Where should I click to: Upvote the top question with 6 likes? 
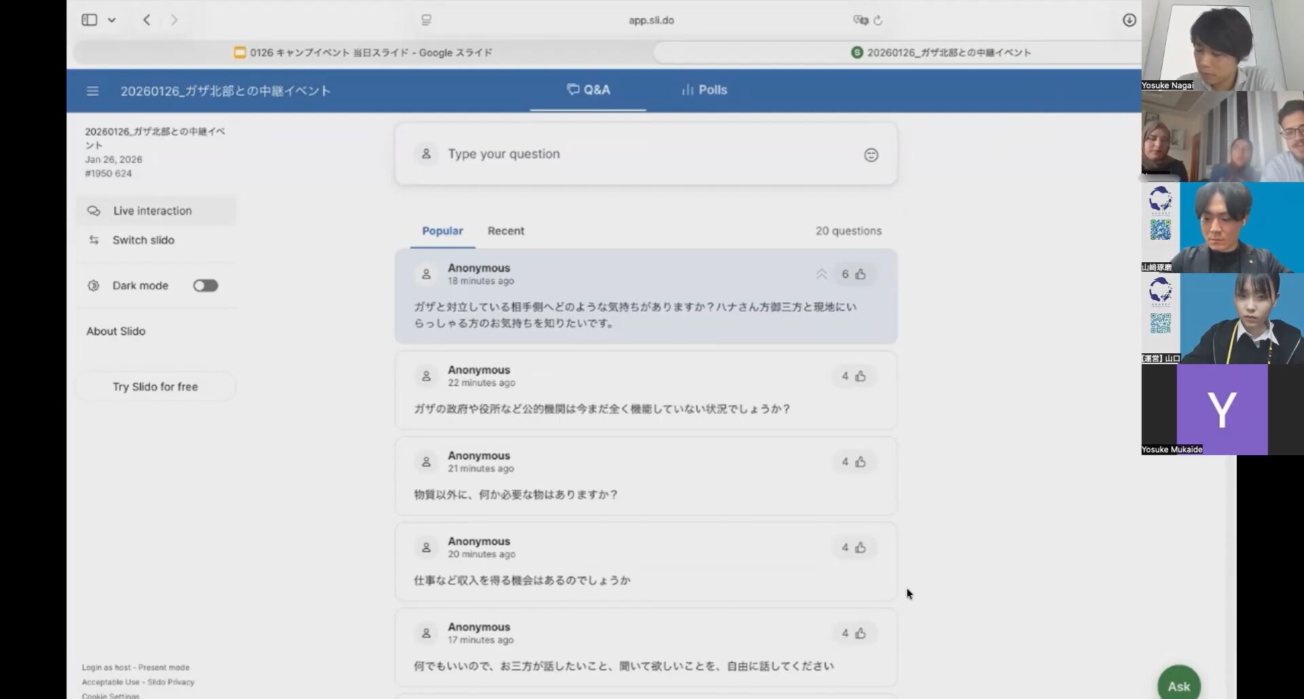point(860,274)
